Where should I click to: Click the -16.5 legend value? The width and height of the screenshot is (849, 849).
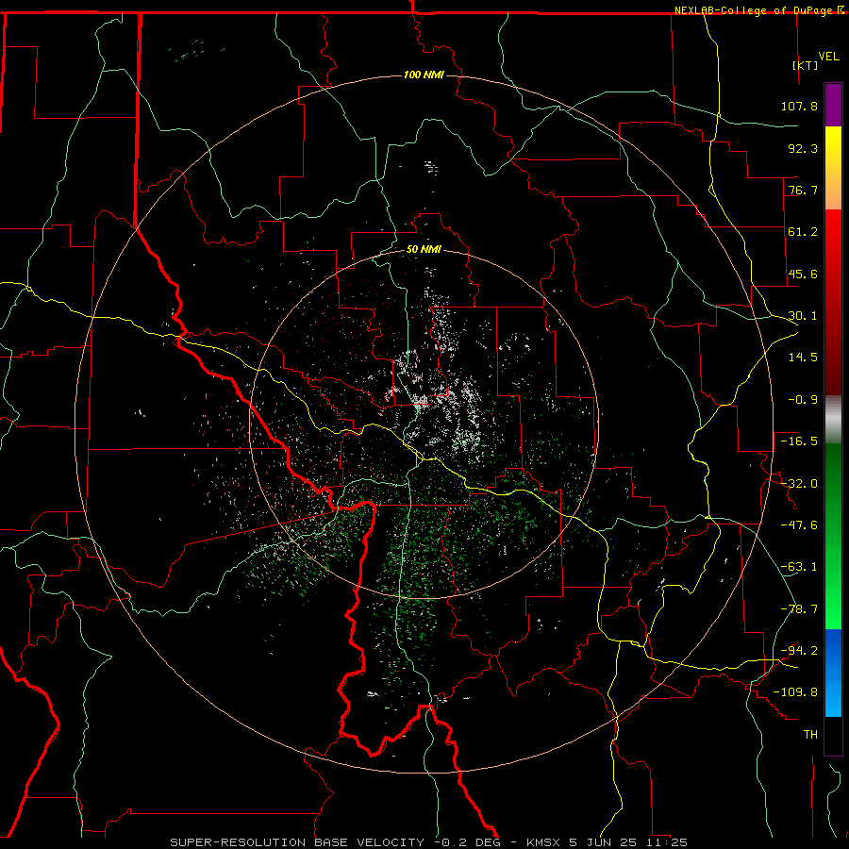pyautogui.click(x=799, y=441)
